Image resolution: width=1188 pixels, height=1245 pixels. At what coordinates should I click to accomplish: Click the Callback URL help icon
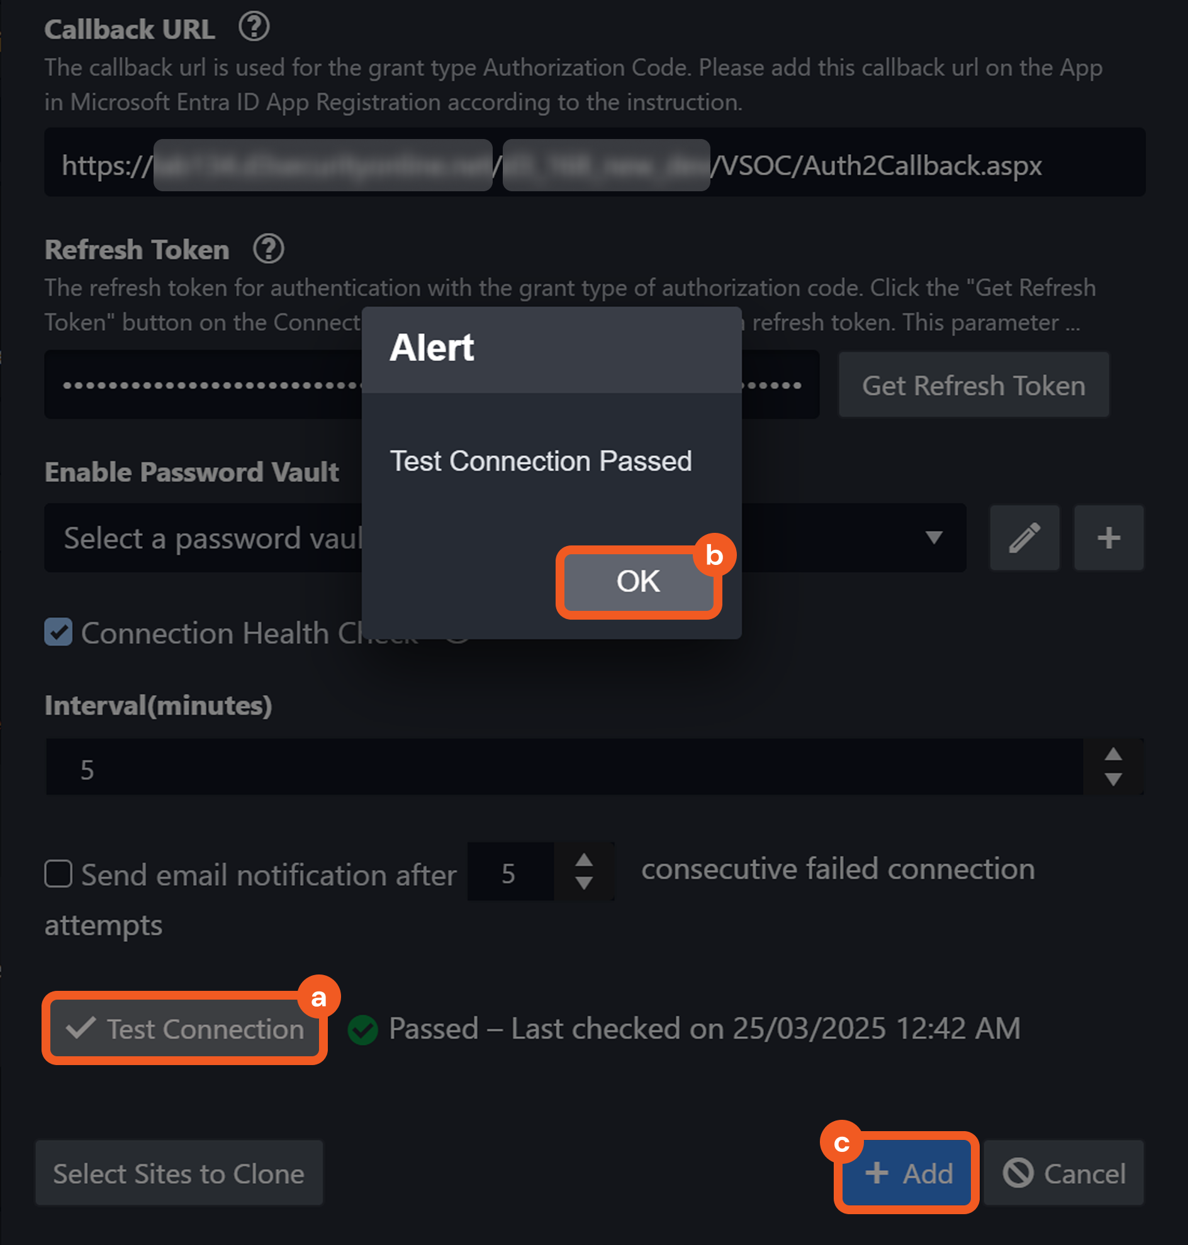point(254,27)
